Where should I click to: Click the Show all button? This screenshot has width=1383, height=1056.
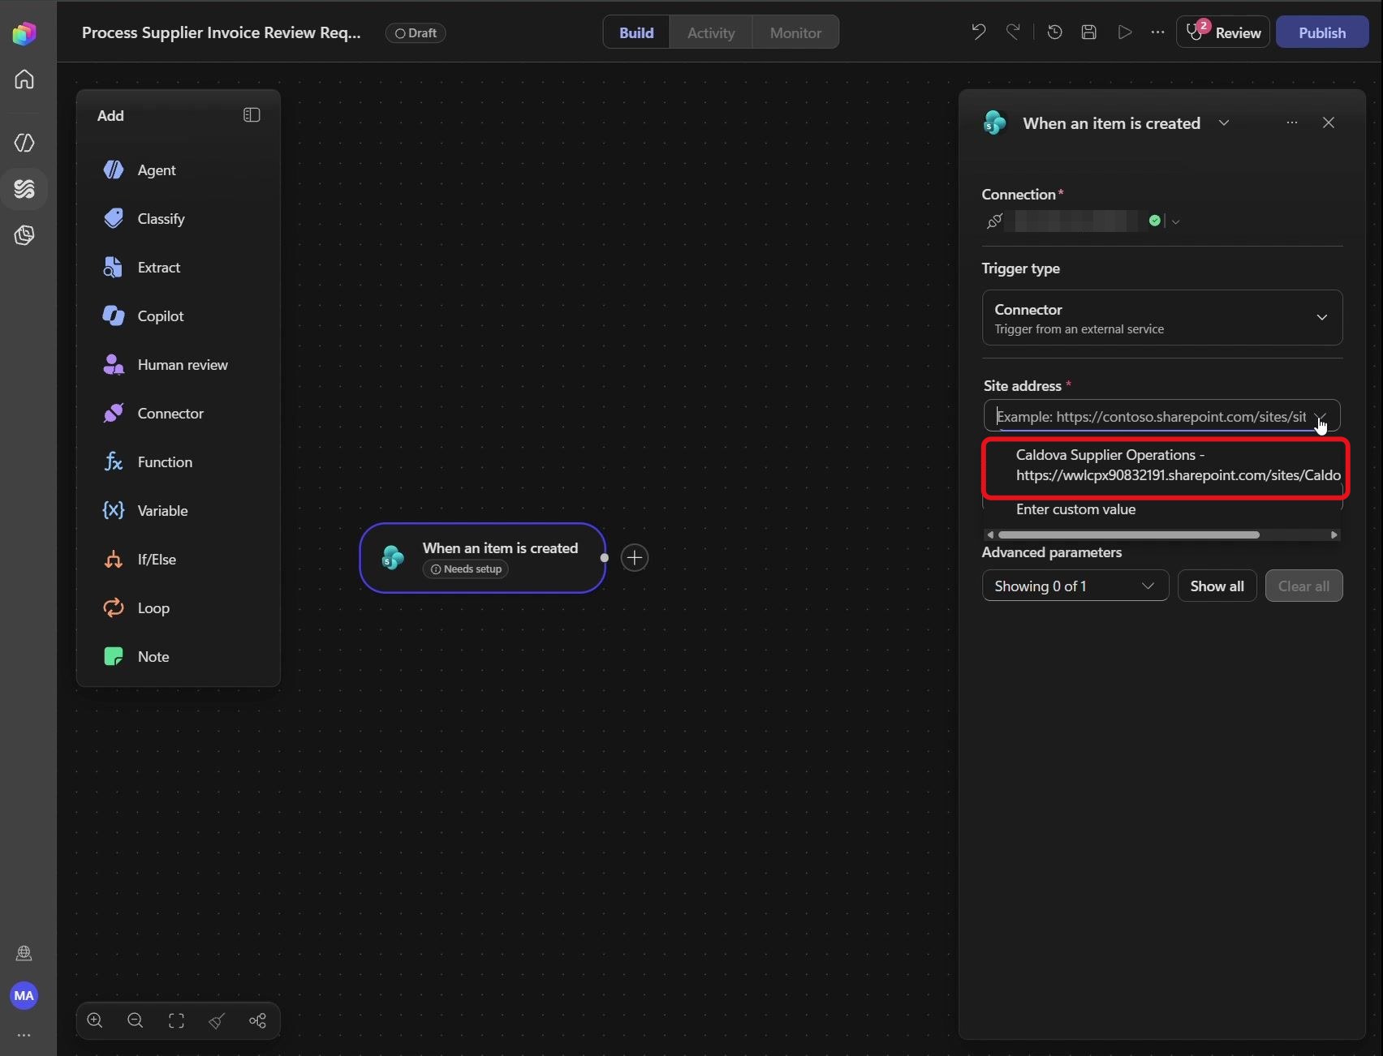(1217, 586)
